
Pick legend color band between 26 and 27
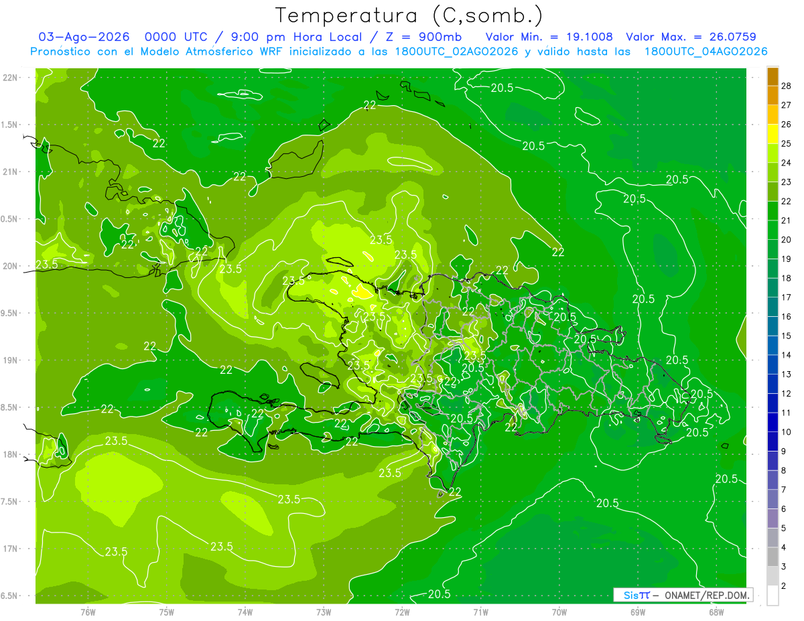click(x=773, y=115)
